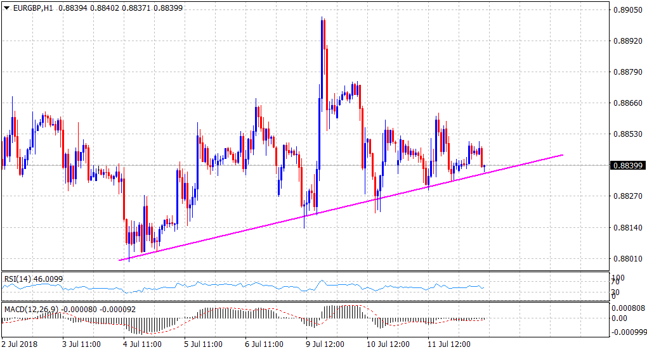Select the OHLC values 0.88394 0.88402 0.88371 0.88399

(121, 8)
